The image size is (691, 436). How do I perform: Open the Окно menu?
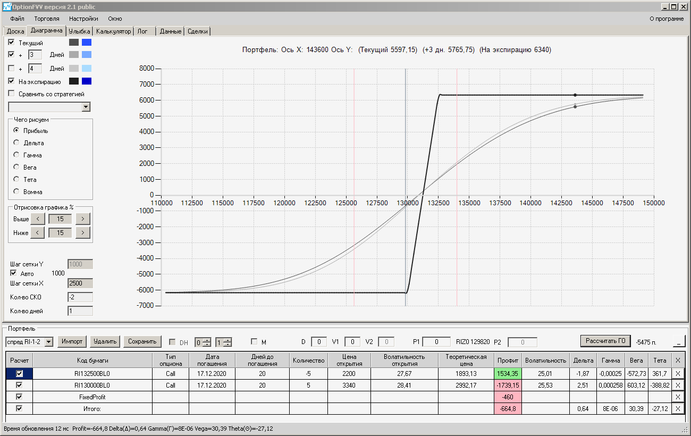tap(115, 19)
